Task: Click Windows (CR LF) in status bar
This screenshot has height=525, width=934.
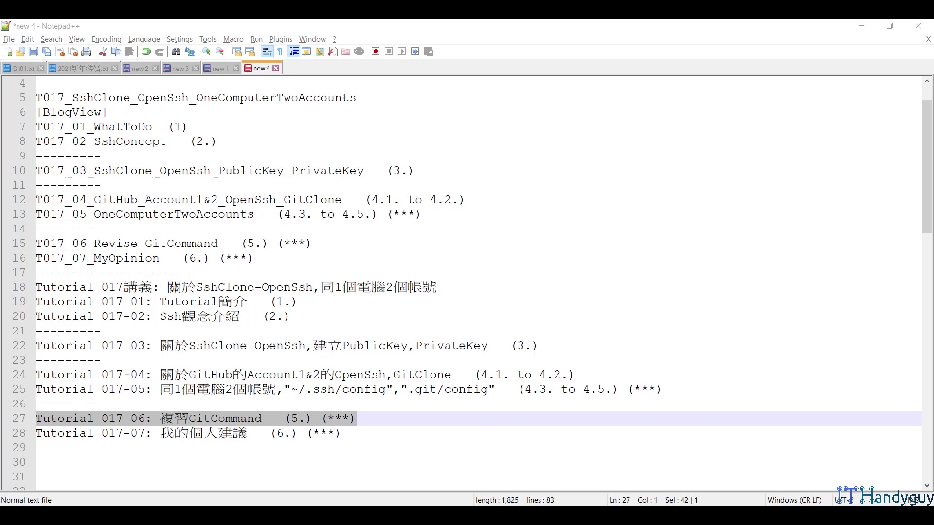Action: click(794, 500)
